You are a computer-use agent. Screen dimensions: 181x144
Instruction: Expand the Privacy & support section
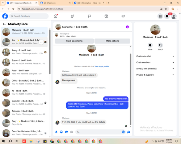pos(155,75)
